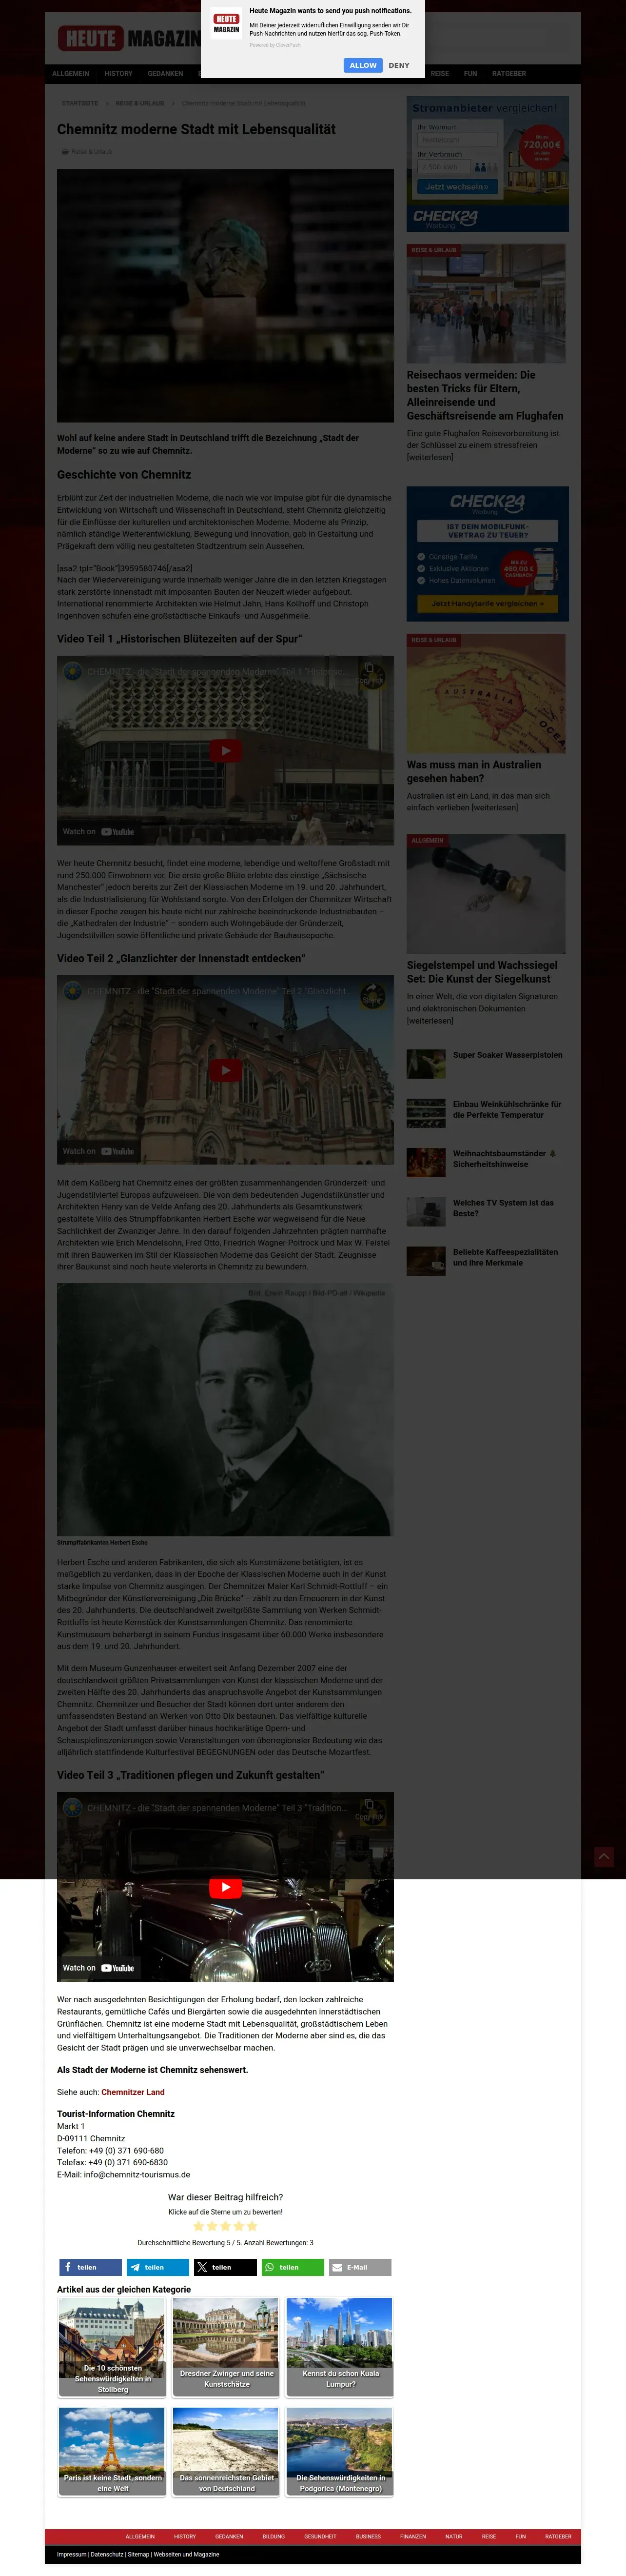Share the article on Facebook
Image resolution: width=626 pixels, height=2576 pixels.
(x=89, y=2267)
